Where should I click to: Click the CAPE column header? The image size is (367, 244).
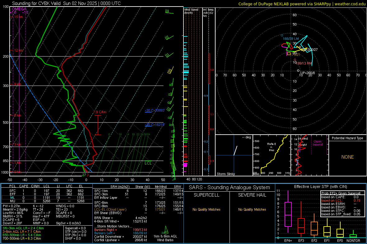[24, 186]
